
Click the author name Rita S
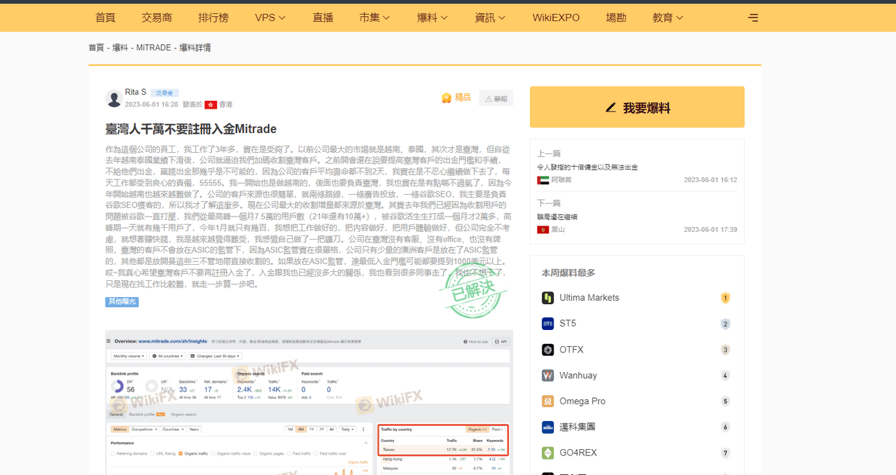(136, 92)
